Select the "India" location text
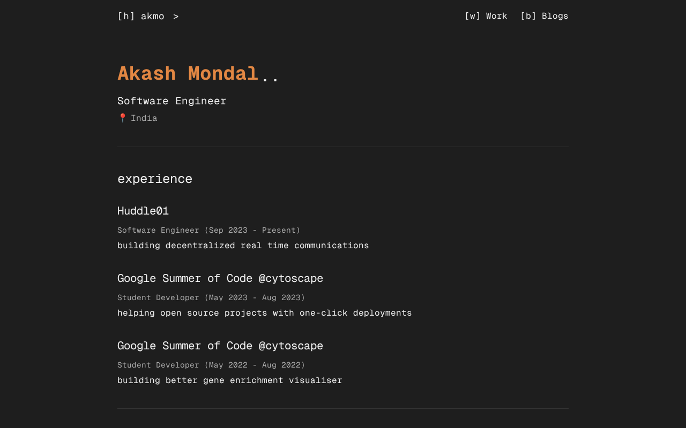Image resolution: width=686 pixels, height=428 pixels. [144, 118]
